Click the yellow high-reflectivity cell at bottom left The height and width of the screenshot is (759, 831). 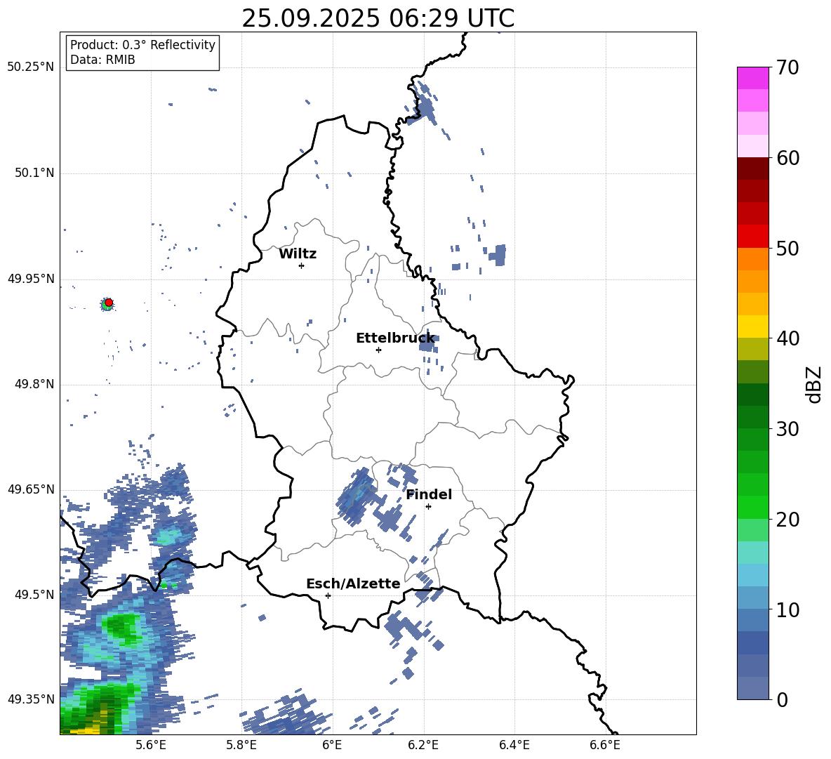(88, 730)
